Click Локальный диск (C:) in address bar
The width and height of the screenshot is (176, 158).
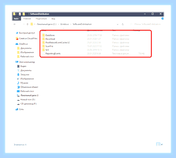[x=47, y=24]
